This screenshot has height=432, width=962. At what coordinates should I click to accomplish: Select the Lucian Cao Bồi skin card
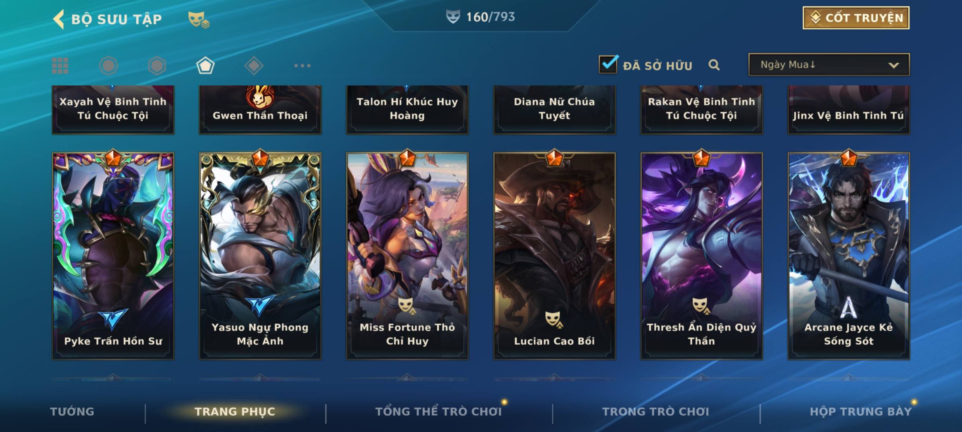(x=554, y=256)
